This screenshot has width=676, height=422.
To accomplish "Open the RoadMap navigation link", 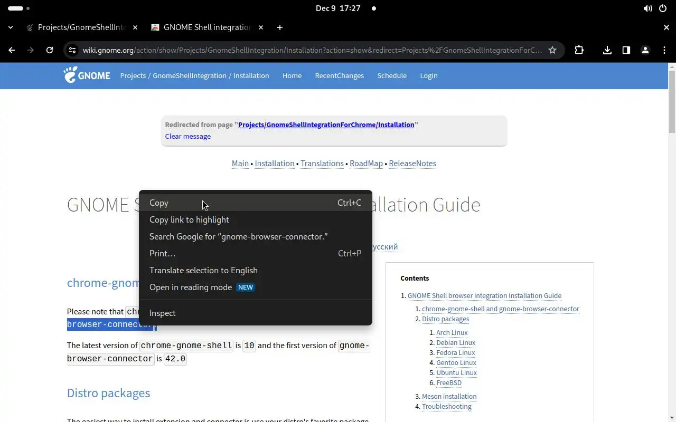I will point(366,164).
